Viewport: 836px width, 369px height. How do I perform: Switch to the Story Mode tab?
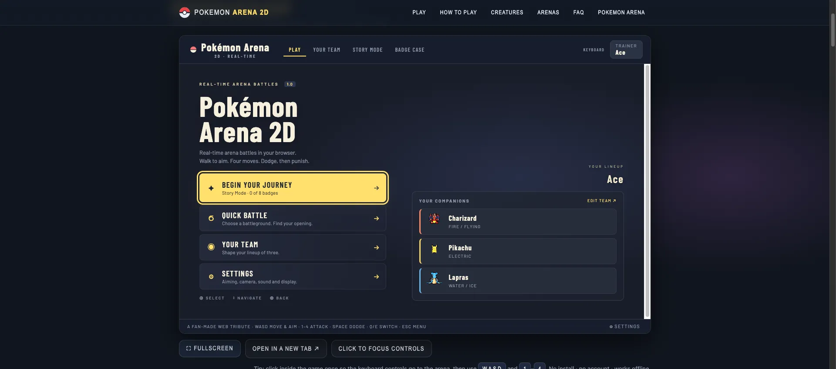point(367,50)
